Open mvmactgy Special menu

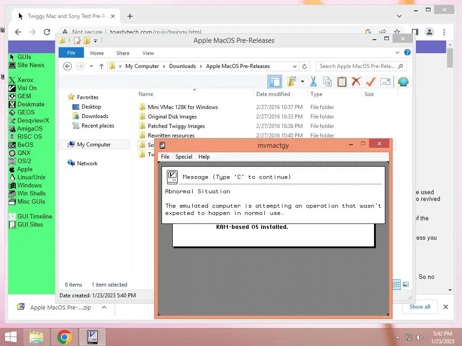[184, 157]
